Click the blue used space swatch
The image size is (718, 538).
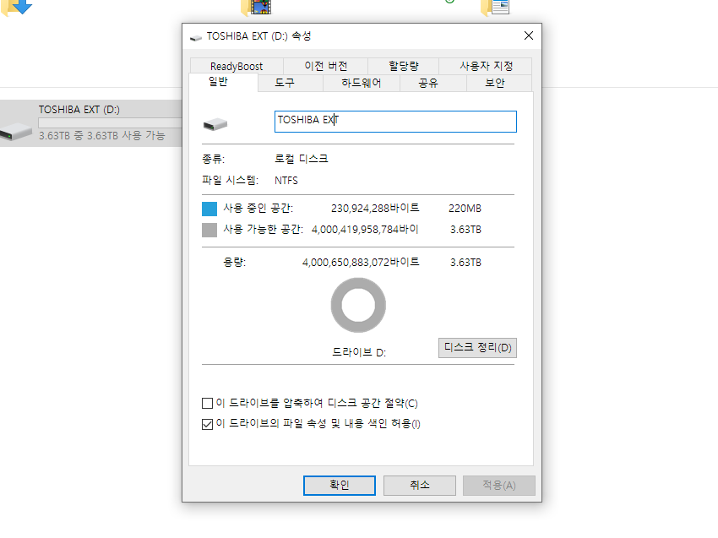209,209
